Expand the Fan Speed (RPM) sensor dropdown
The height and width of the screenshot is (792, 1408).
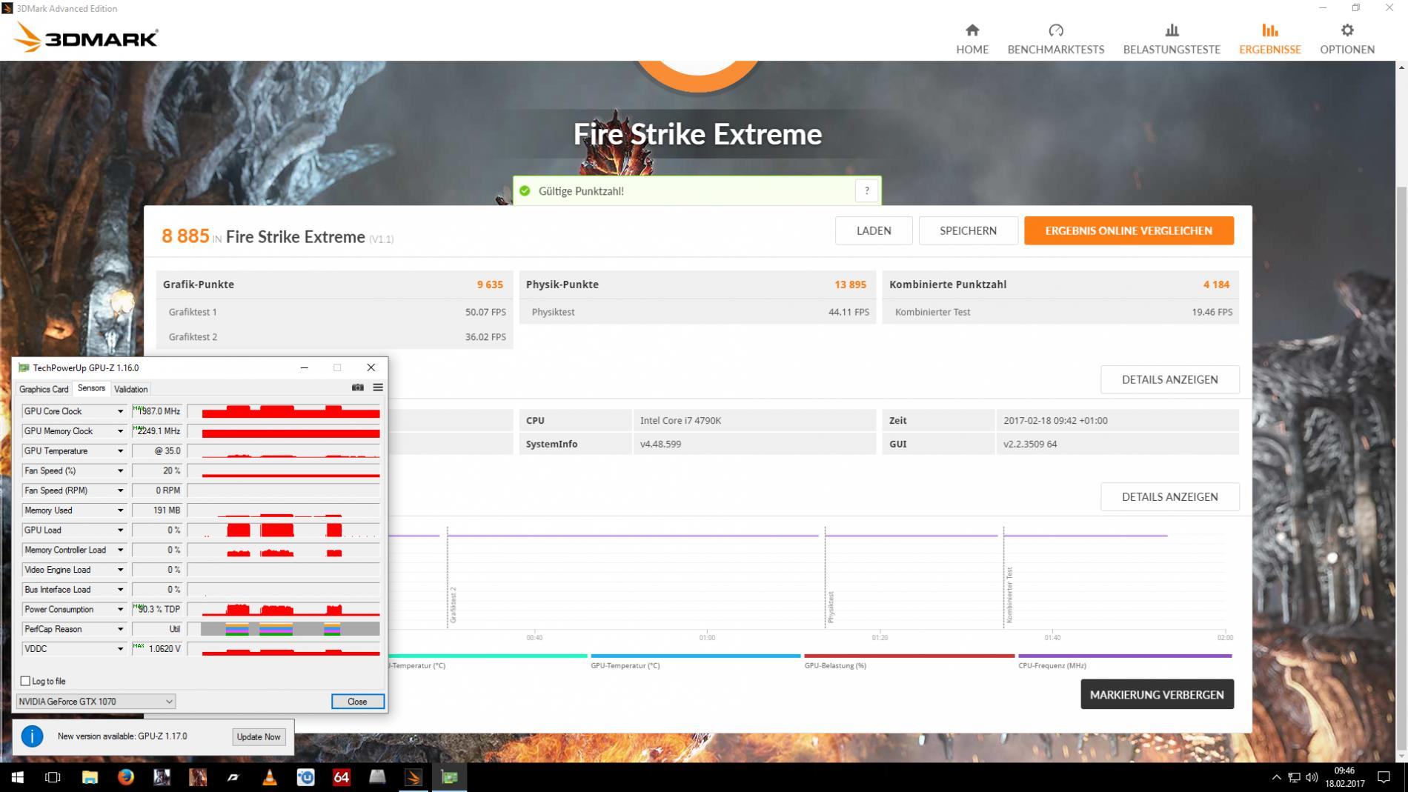pyautogui.click(x=120, y=490)
